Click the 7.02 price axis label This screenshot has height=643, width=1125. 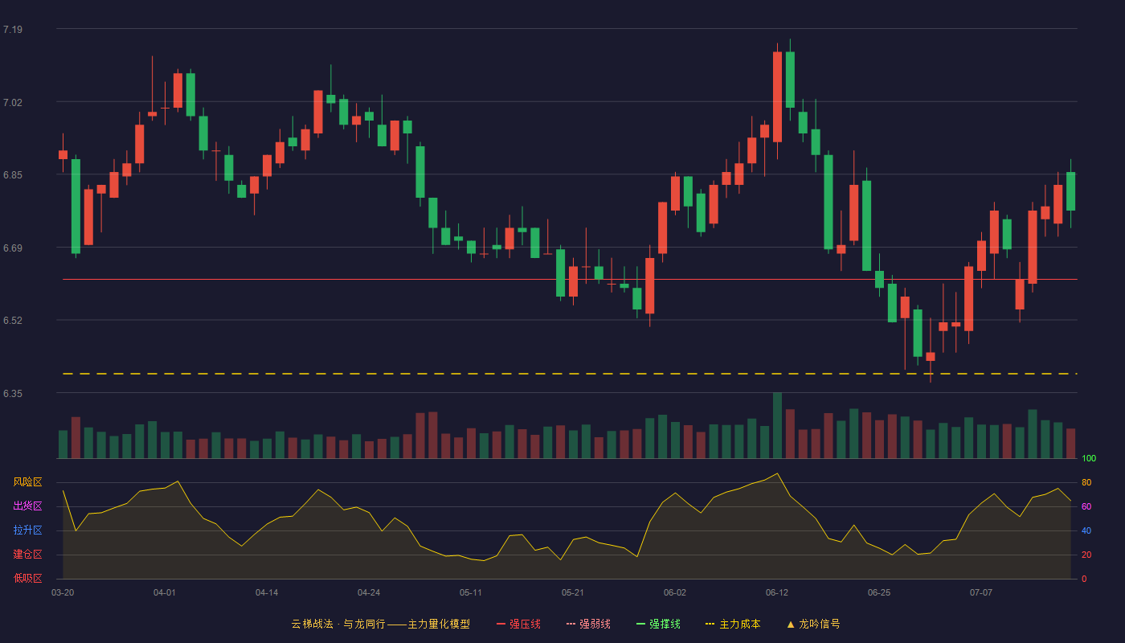pos(13,103)
